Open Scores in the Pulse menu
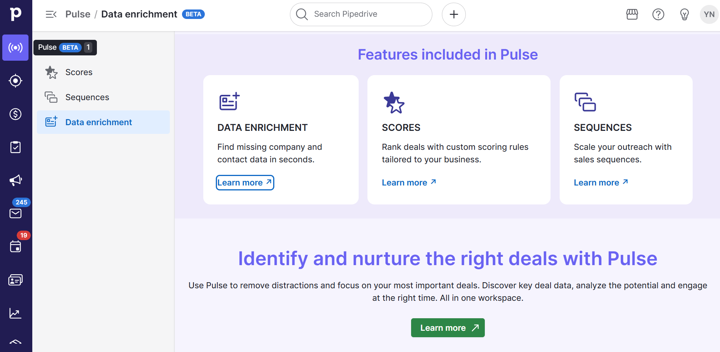The width and height of the screenshot is (720, 352). [103, 72]
